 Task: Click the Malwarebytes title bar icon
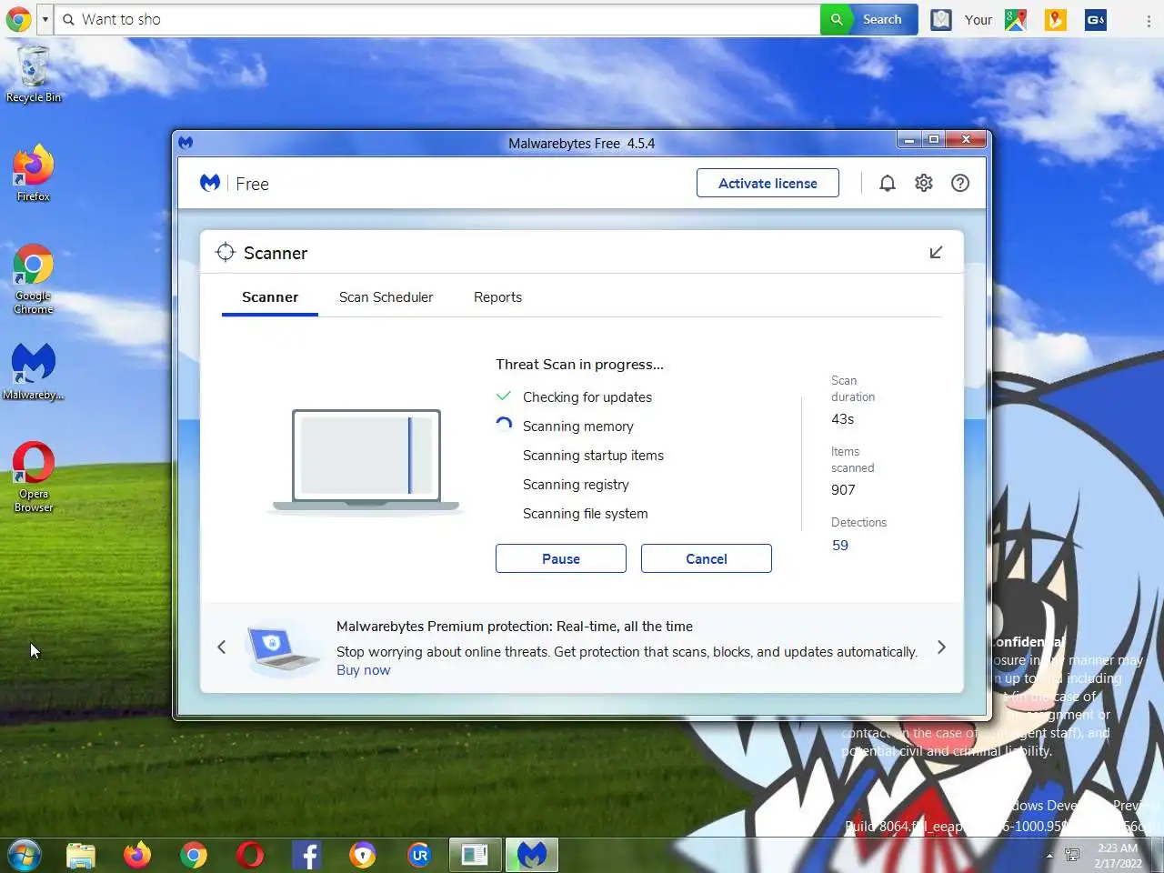pyautogui.click(x=186, y=143)
